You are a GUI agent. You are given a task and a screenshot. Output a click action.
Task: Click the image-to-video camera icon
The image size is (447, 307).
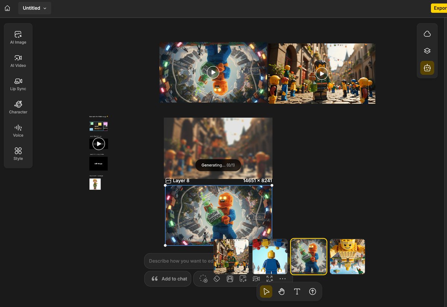coord(256,279)
